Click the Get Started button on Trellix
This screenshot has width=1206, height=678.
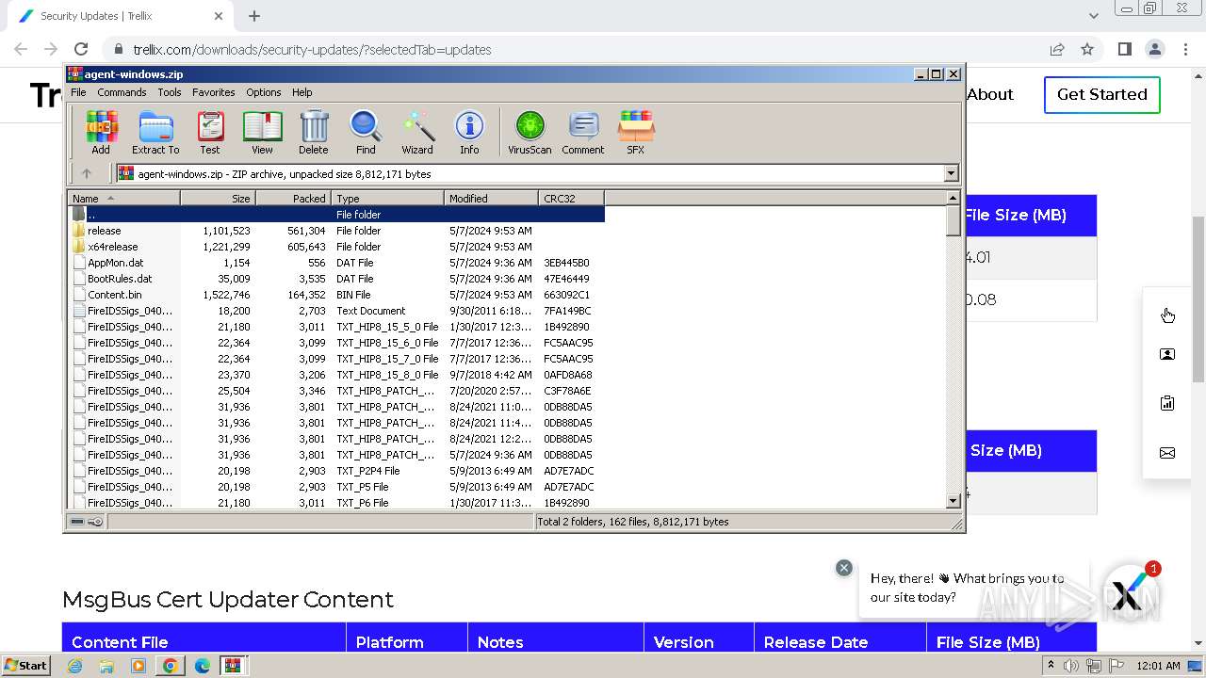1101,94
